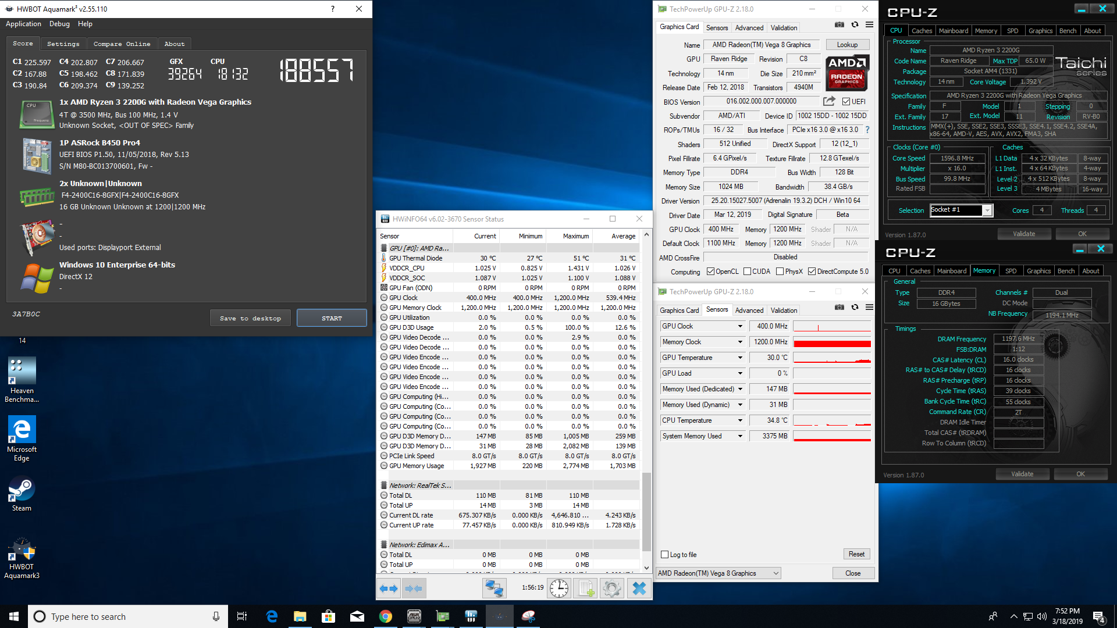Open GPU Temperature sensor dropdown
The image size is (1117, 628).
click(x=740, y=358)
